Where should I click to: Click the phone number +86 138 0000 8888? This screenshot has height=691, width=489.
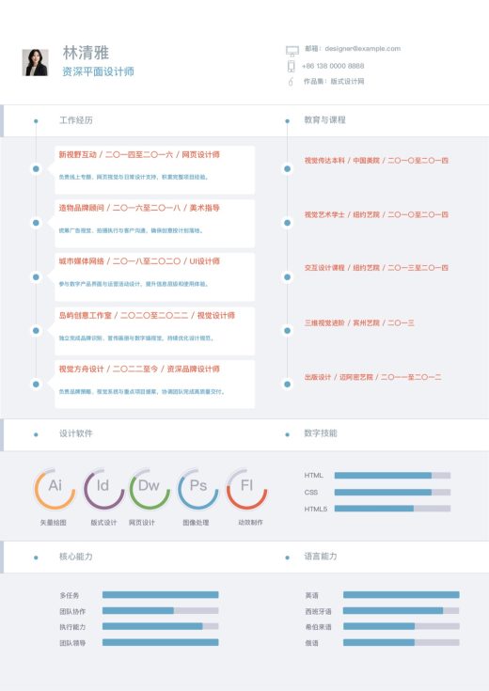coord(333,66)
